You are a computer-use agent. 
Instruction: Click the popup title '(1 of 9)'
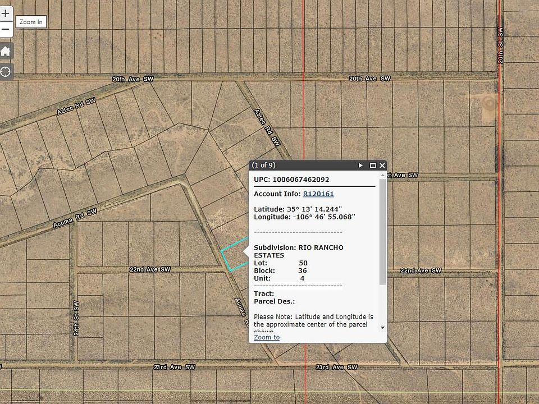pos(264,166)
